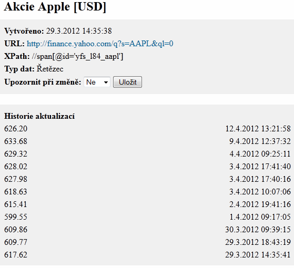The width and height of the screenshot is (294, 268).
Task: Select the history value 609.77
Action: point(16,242)
